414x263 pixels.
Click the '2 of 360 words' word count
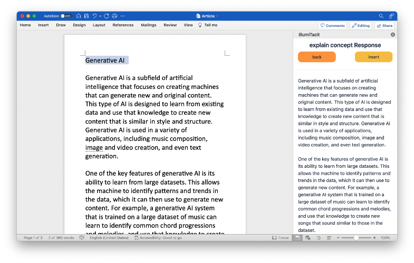[61, 238]
